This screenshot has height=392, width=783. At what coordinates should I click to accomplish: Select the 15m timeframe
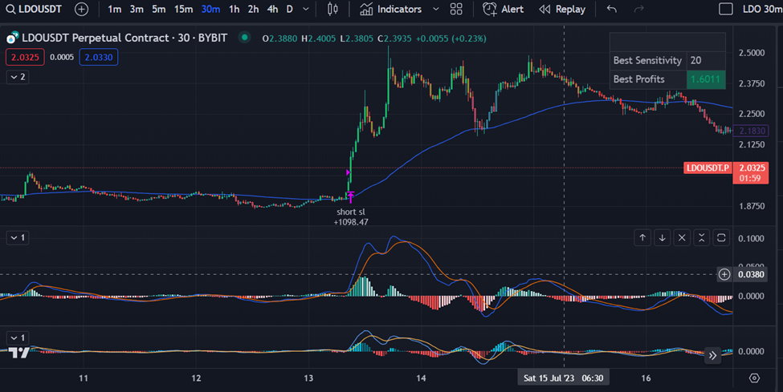tap(184, 10)
